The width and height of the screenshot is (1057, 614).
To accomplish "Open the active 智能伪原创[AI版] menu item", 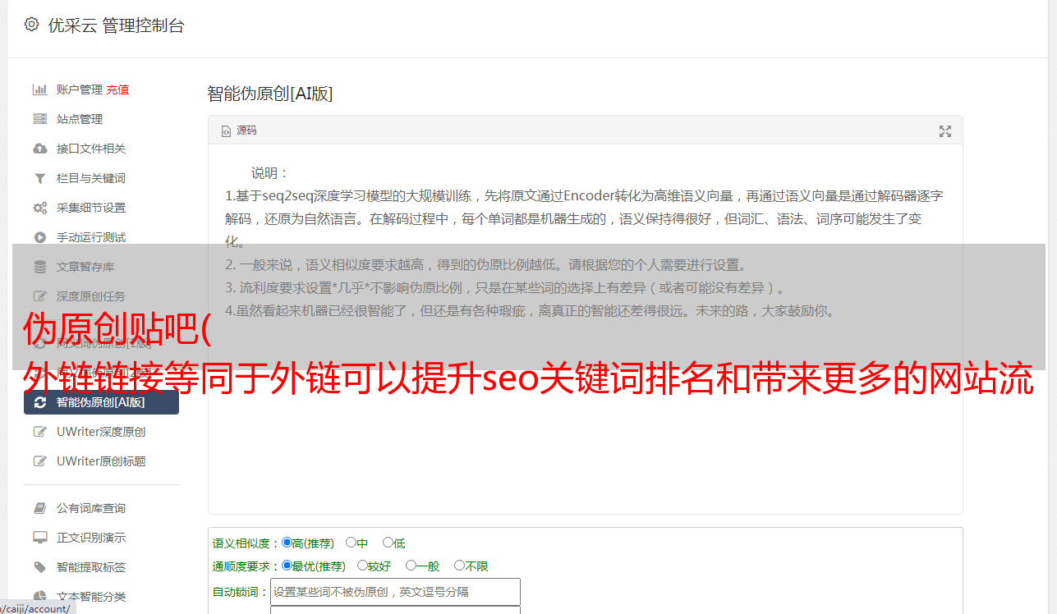I will coord(101,402).
